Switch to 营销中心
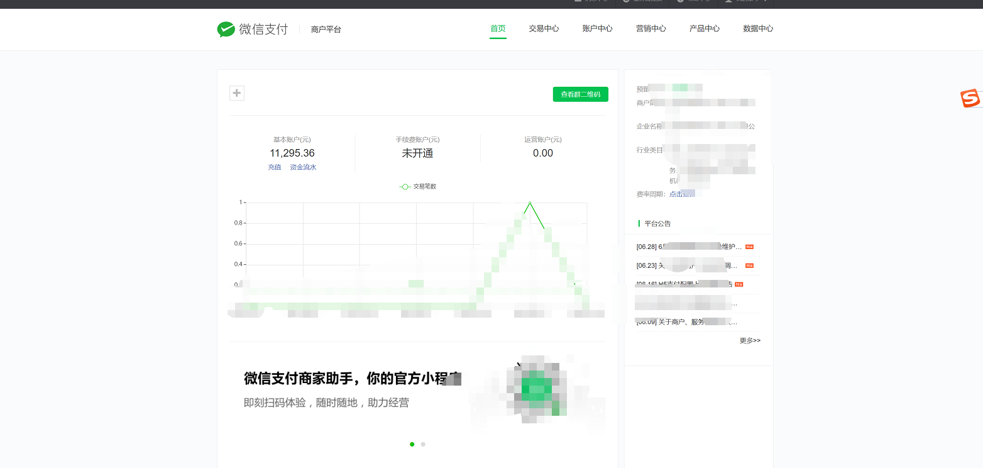Viewport: 983px width, 468px height. click(651, 28)
